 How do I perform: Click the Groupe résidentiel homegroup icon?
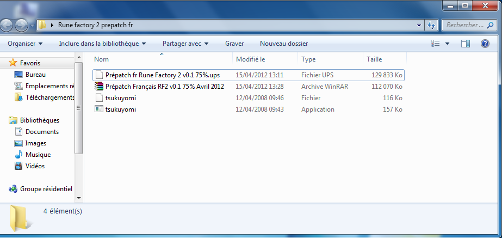pyautogui.click(x=13, y=188)
